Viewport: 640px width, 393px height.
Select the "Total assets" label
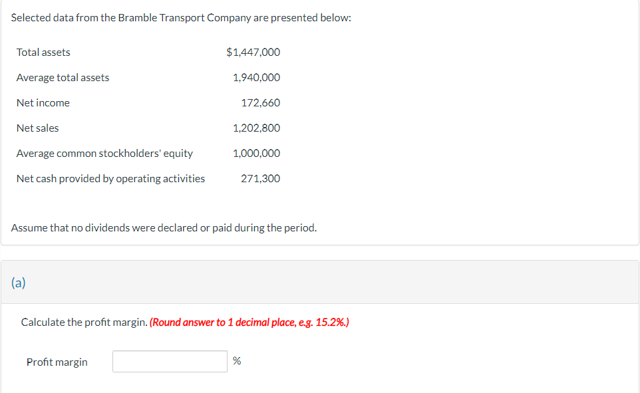43,52
